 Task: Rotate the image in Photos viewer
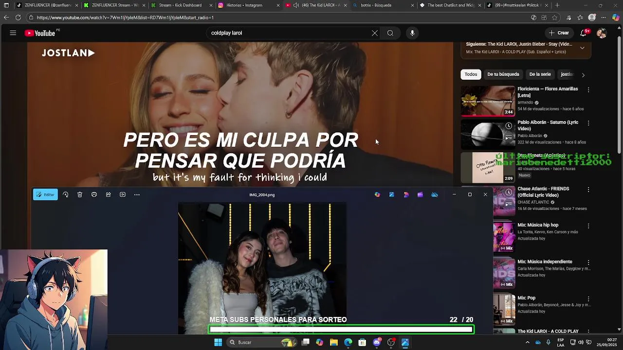point(66,194)
